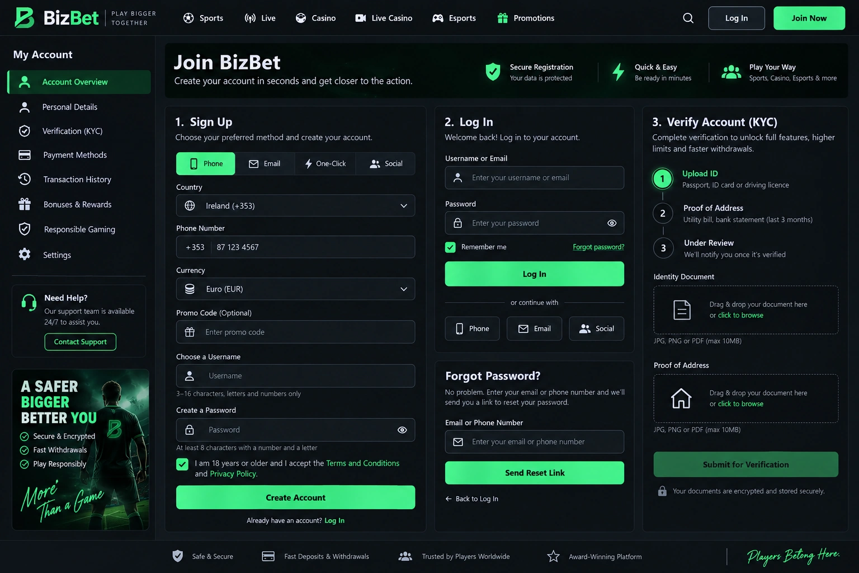Continue with Social in Log In panel
The width and height of the screenshot is (859, 573).
597,328
